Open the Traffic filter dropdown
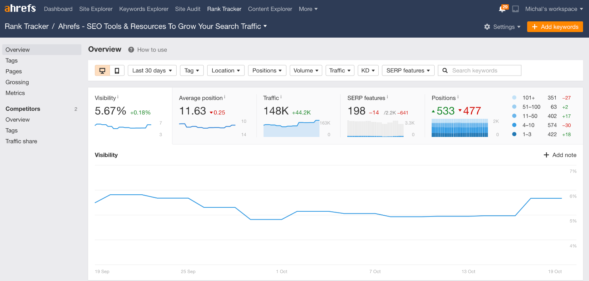 point(340,70)
